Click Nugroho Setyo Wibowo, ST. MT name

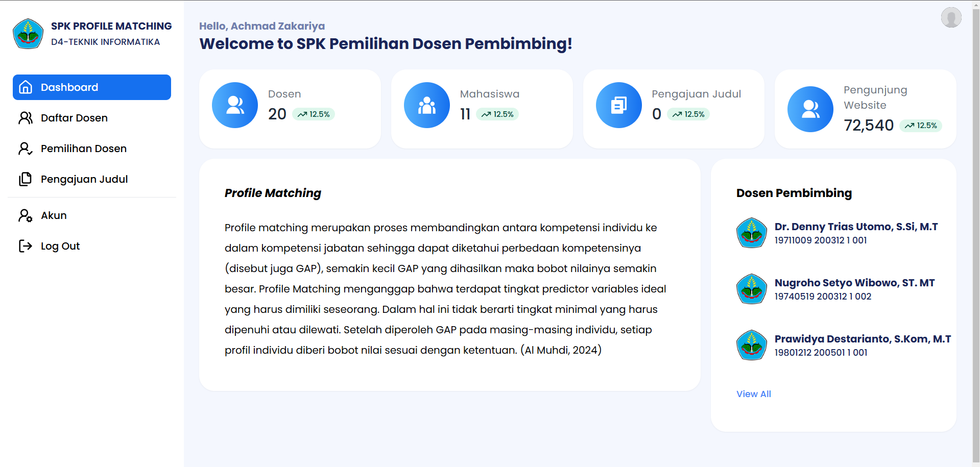pos(854,283)
